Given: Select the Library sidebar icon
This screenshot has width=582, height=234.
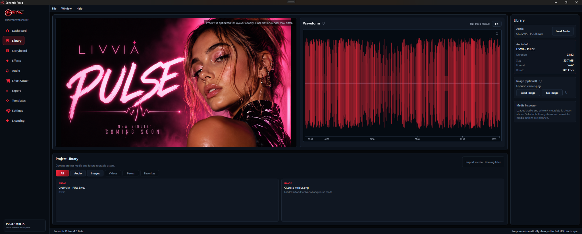Looking at the screenshot, I should click(x=7, y=41).
